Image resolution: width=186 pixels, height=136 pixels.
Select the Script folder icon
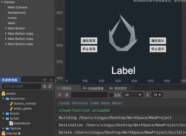(7, 118)
